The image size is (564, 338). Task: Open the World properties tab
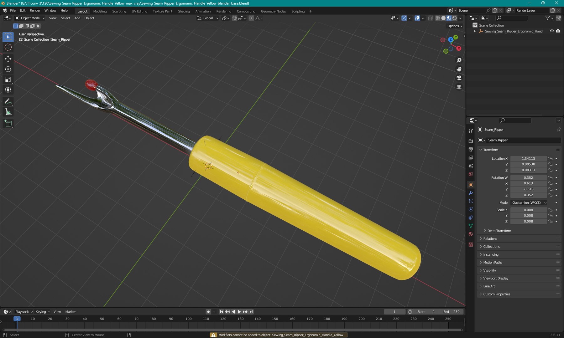coord(471,174)
